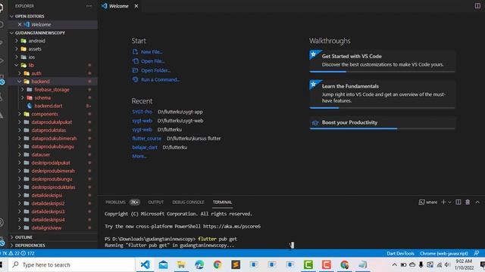The width and height of the screenshot is (485, 272).
Task: Switch to the Output panel tab
Action: pyautogui.click(x=155, y=202)
